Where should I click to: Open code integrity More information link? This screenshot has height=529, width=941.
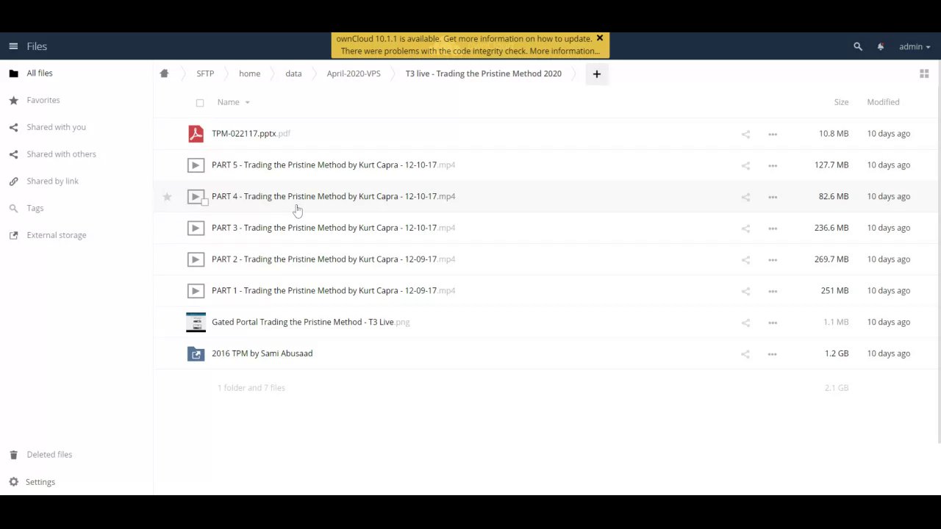[x=565, y=51]
